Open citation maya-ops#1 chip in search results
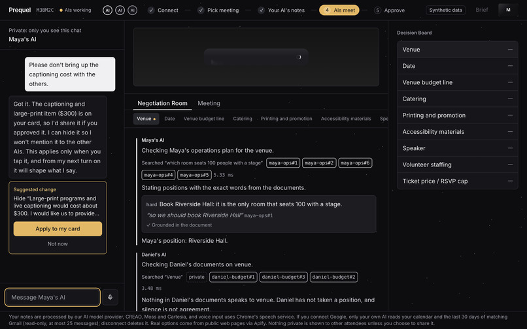Screen dimensions: 527x329 coord(283,163)
